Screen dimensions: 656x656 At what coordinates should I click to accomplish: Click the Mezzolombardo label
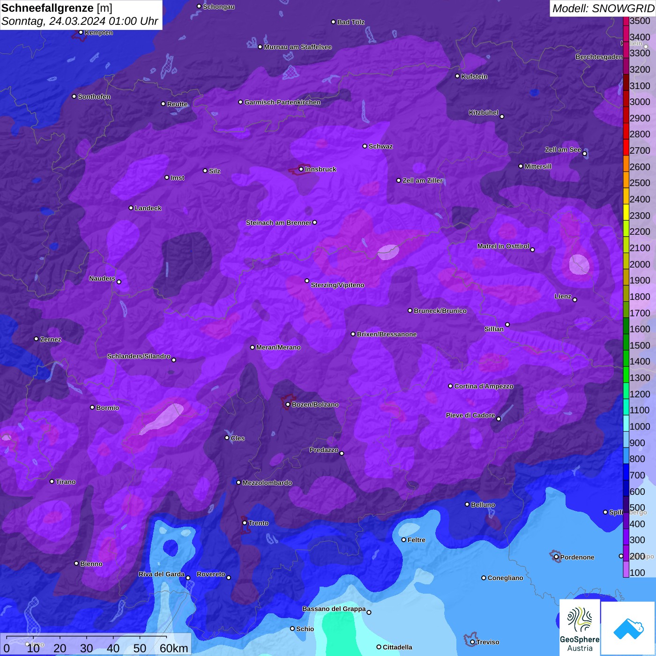click(267, 483)
